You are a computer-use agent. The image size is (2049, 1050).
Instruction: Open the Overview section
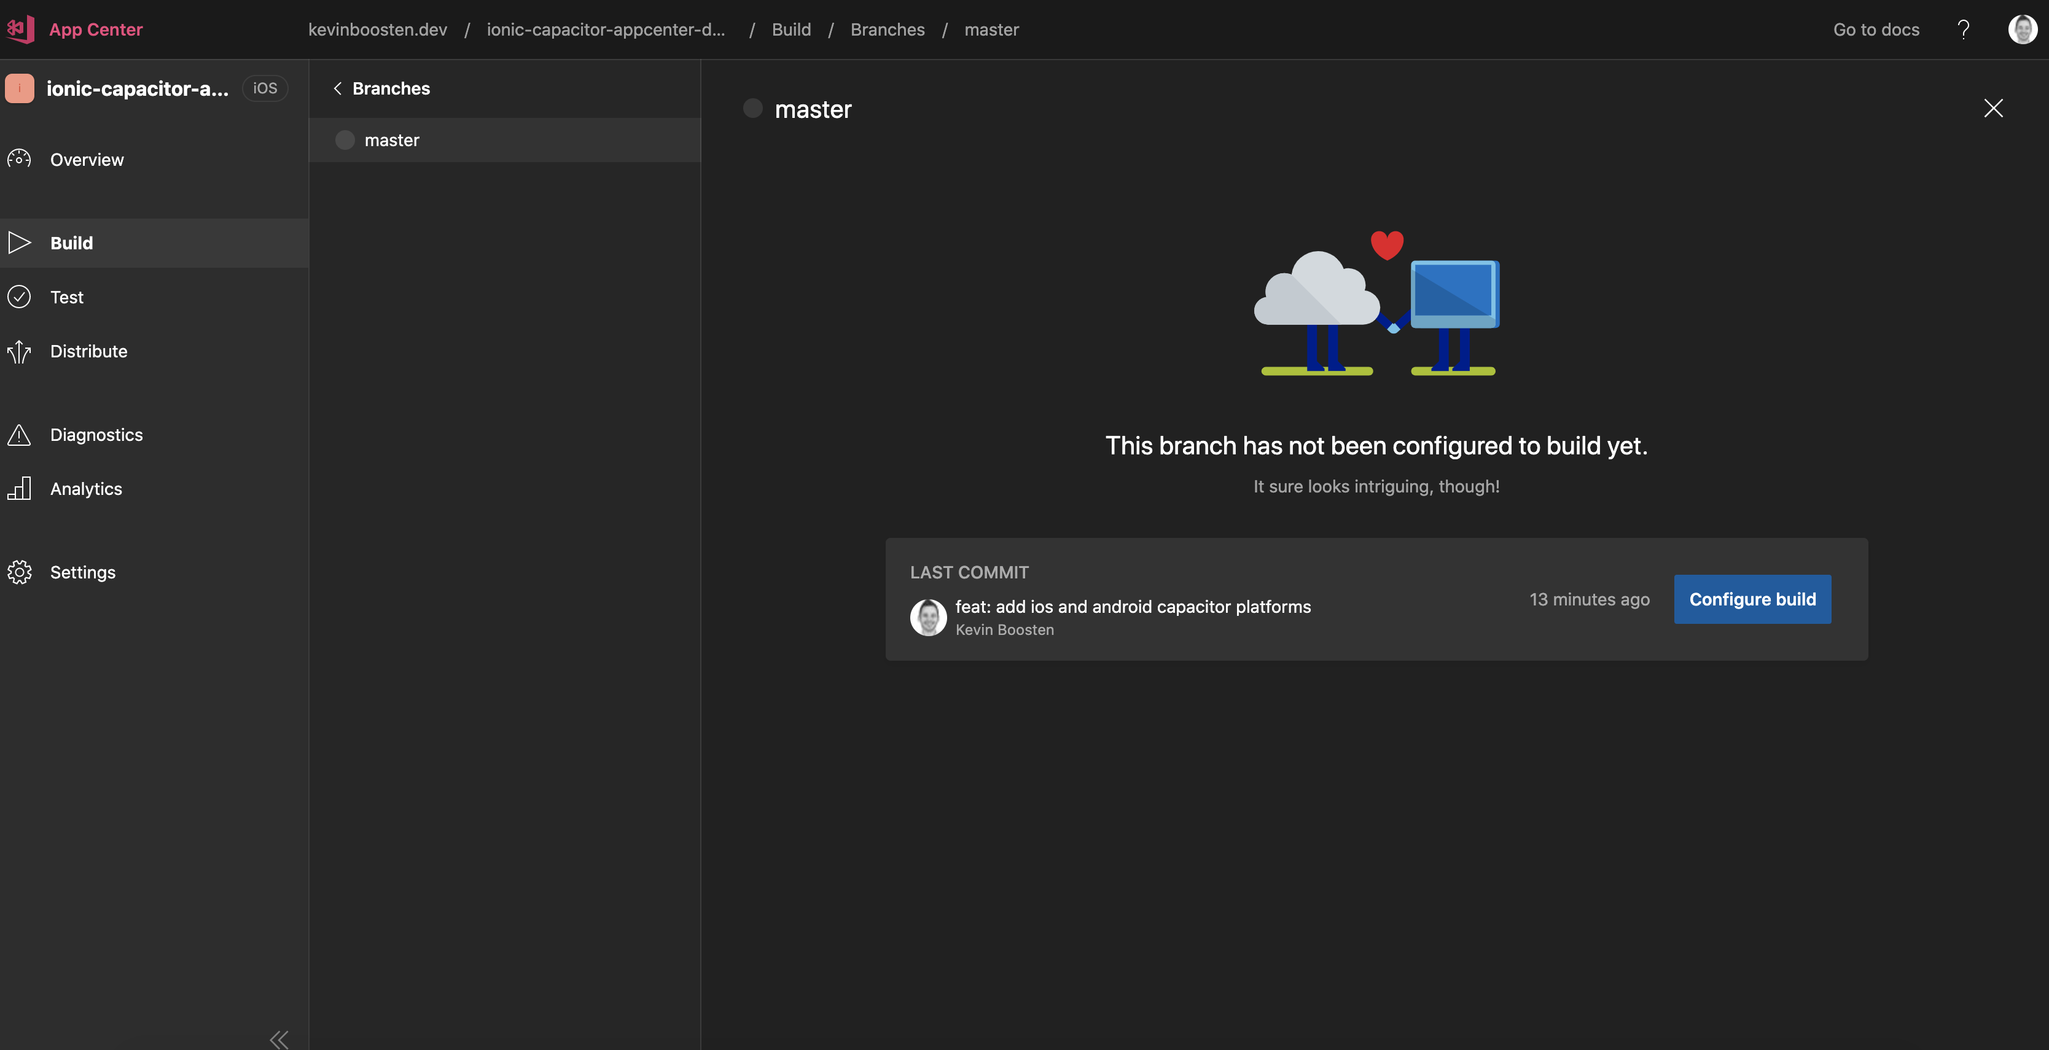pos(87,159)
